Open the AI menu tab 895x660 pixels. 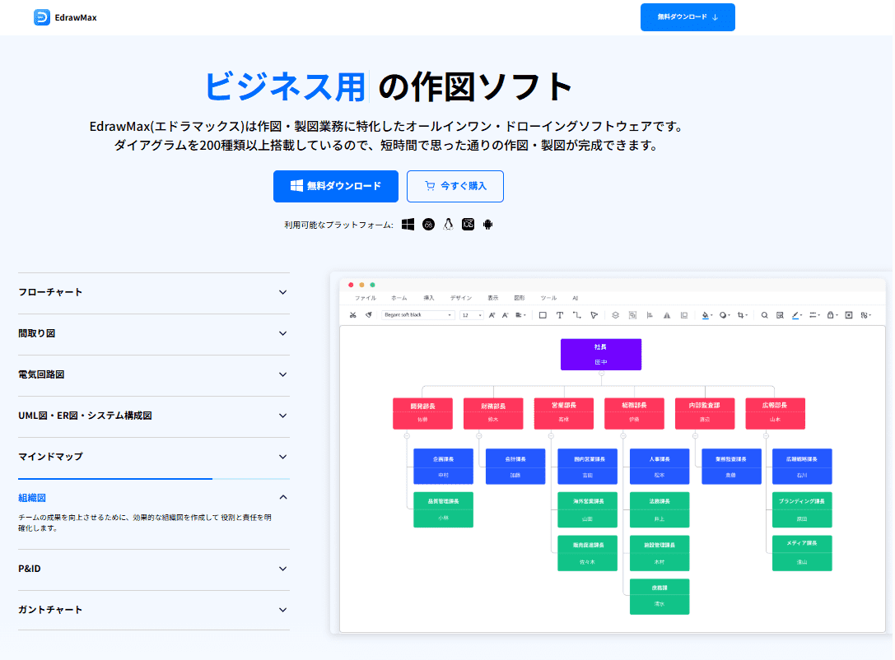[x=576, y=298]
